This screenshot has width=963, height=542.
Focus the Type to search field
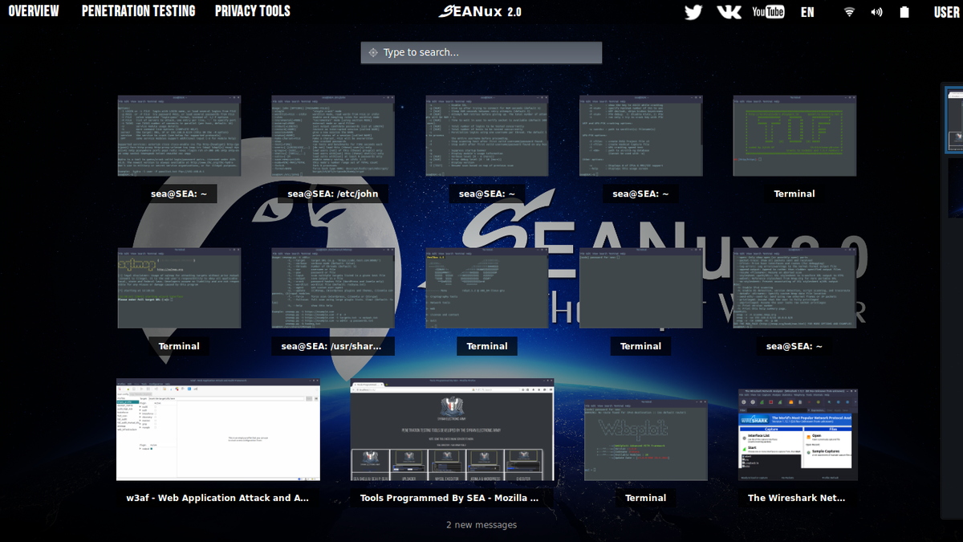click(x=481, y=52)
